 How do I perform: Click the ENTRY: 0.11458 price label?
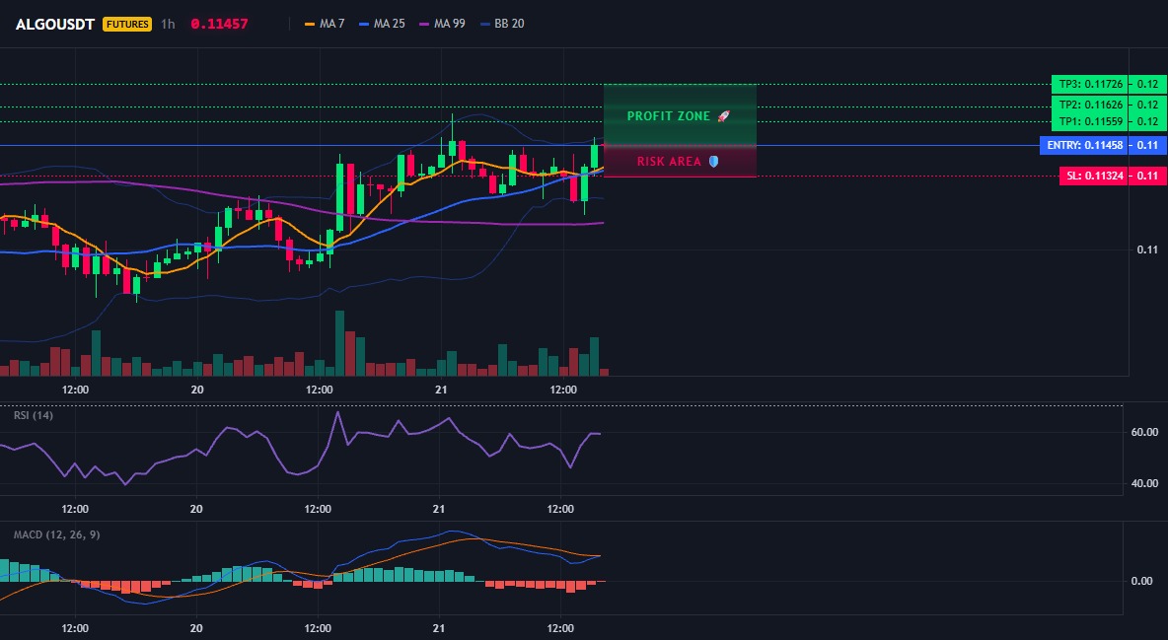pos(1084,145)
